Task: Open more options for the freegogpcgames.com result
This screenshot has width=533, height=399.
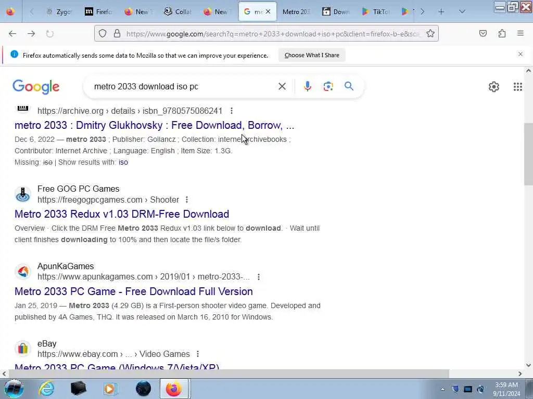Action: pyautogui.click(x=187, y=199)
